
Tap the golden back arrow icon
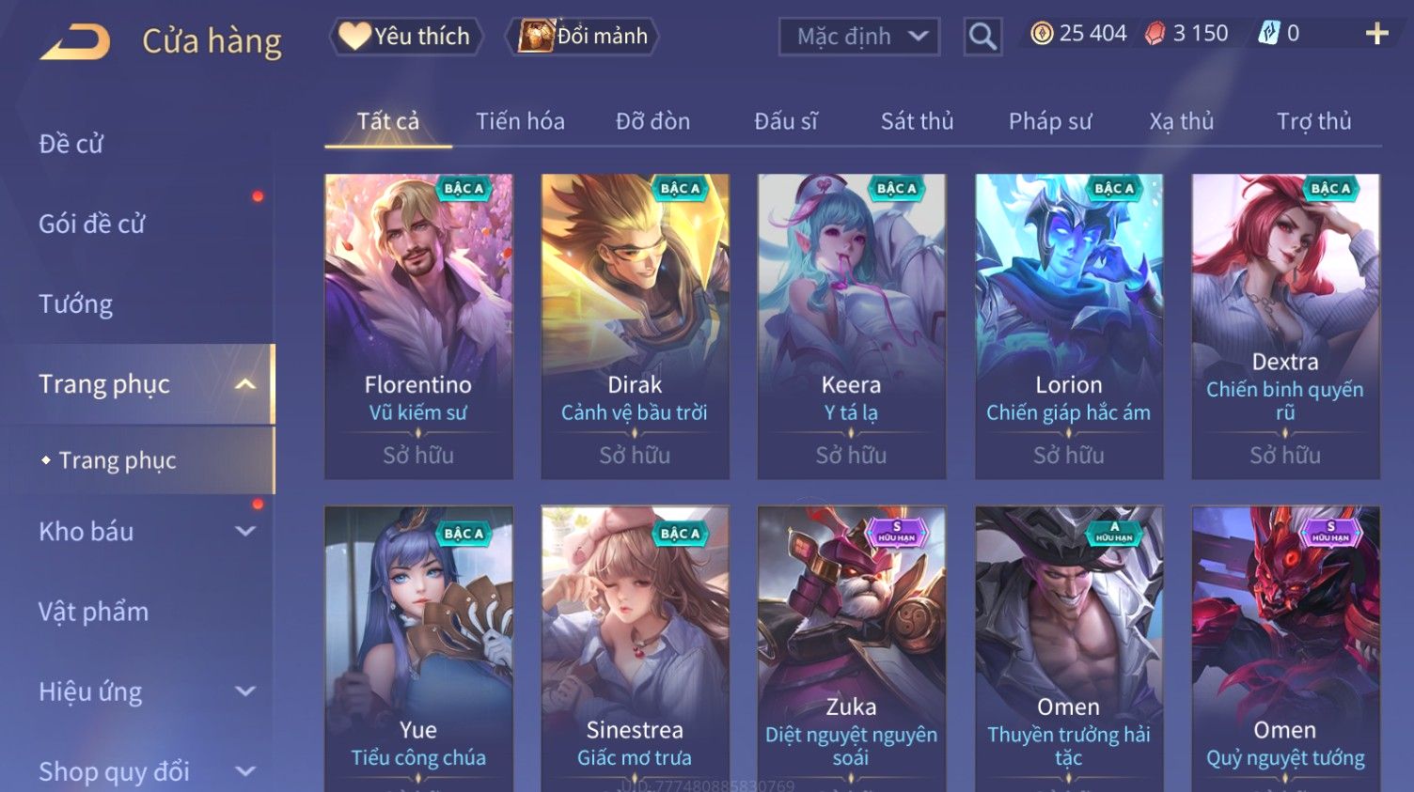tap(75, 42)
